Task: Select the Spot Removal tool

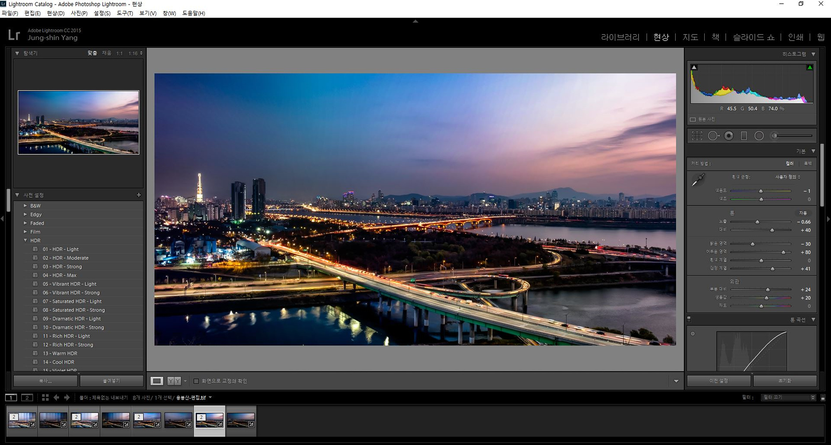Action: click(x=713, y=136)
